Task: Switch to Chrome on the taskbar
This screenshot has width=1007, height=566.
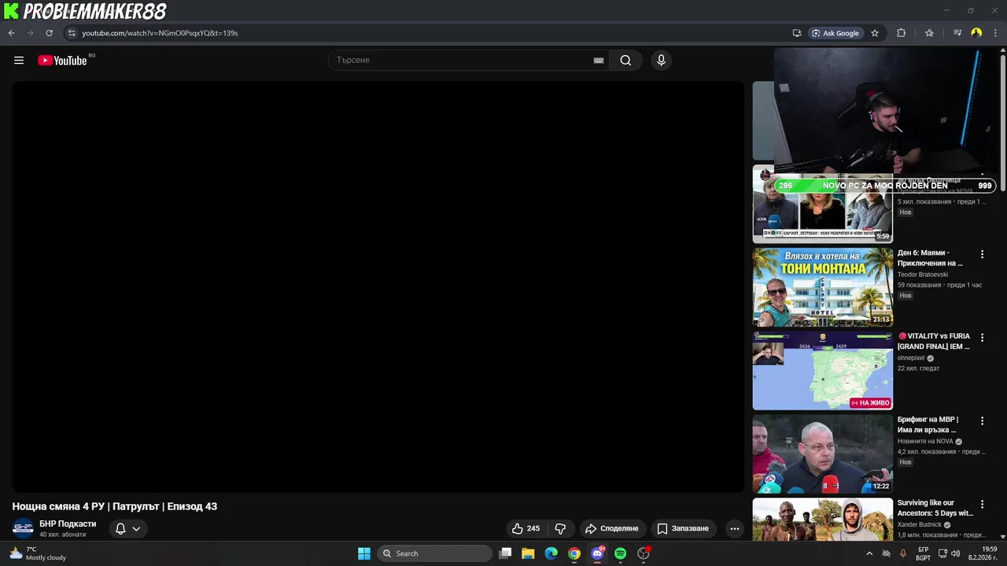Action: pos(574,553)
